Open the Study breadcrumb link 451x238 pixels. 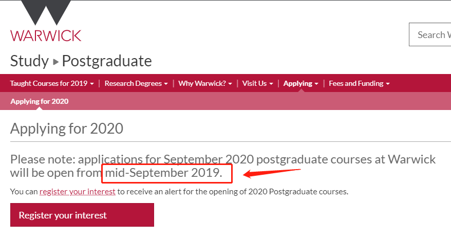click(30, 61)
